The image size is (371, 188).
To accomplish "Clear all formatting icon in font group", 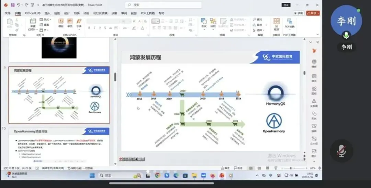I will (x=146, y=21).
